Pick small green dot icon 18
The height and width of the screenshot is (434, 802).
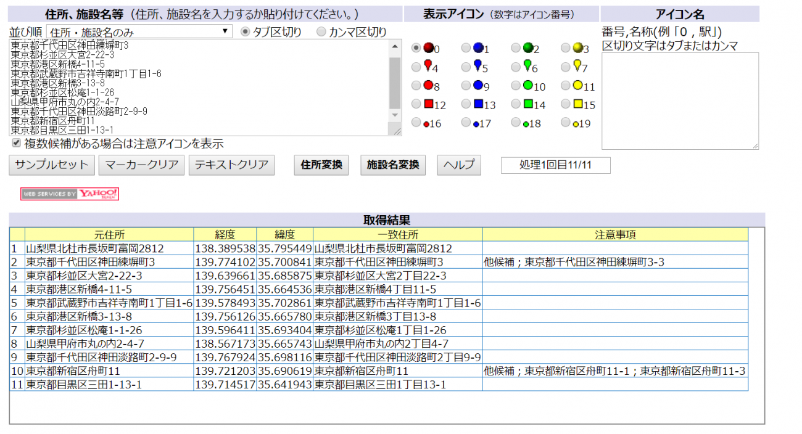(x=516, y=123)
